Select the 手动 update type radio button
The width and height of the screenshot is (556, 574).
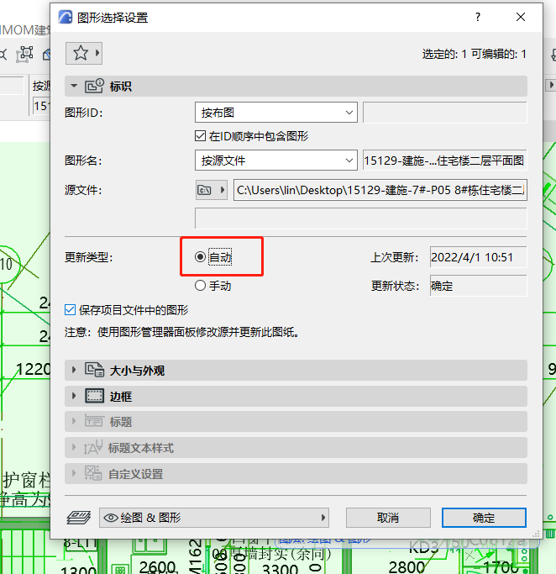[200, 286]
